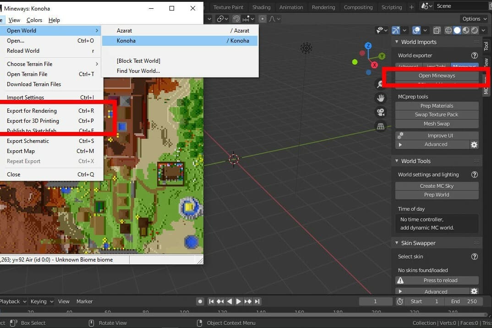Open the snapping options dropdown
492x328 pixels.
tap(248, 19)
